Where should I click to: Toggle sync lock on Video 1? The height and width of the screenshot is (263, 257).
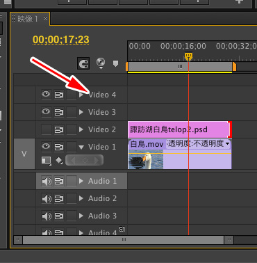coord(59,147)
